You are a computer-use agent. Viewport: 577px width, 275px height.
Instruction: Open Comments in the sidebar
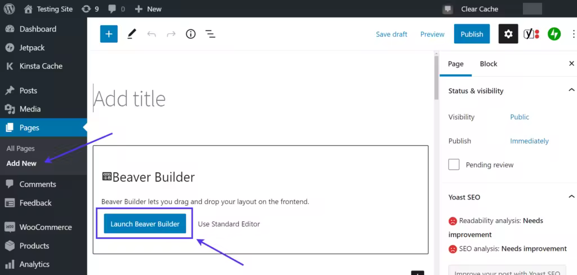43,184
